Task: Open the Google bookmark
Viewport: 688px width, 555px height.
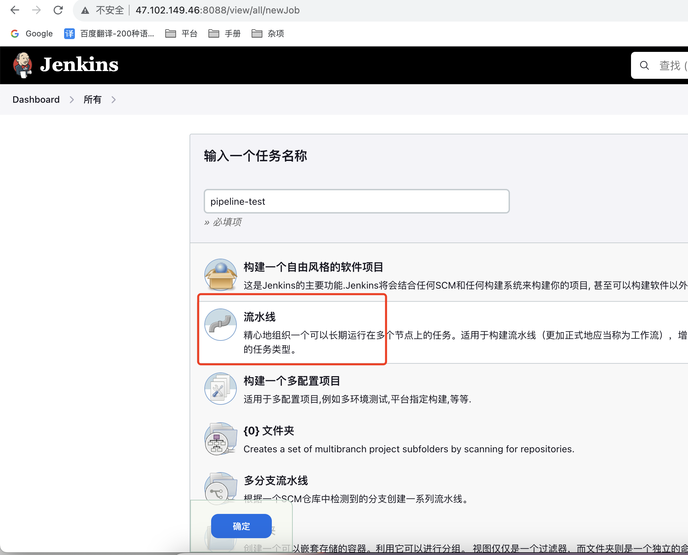Action: pyautogui.click(x=32, y=34)
